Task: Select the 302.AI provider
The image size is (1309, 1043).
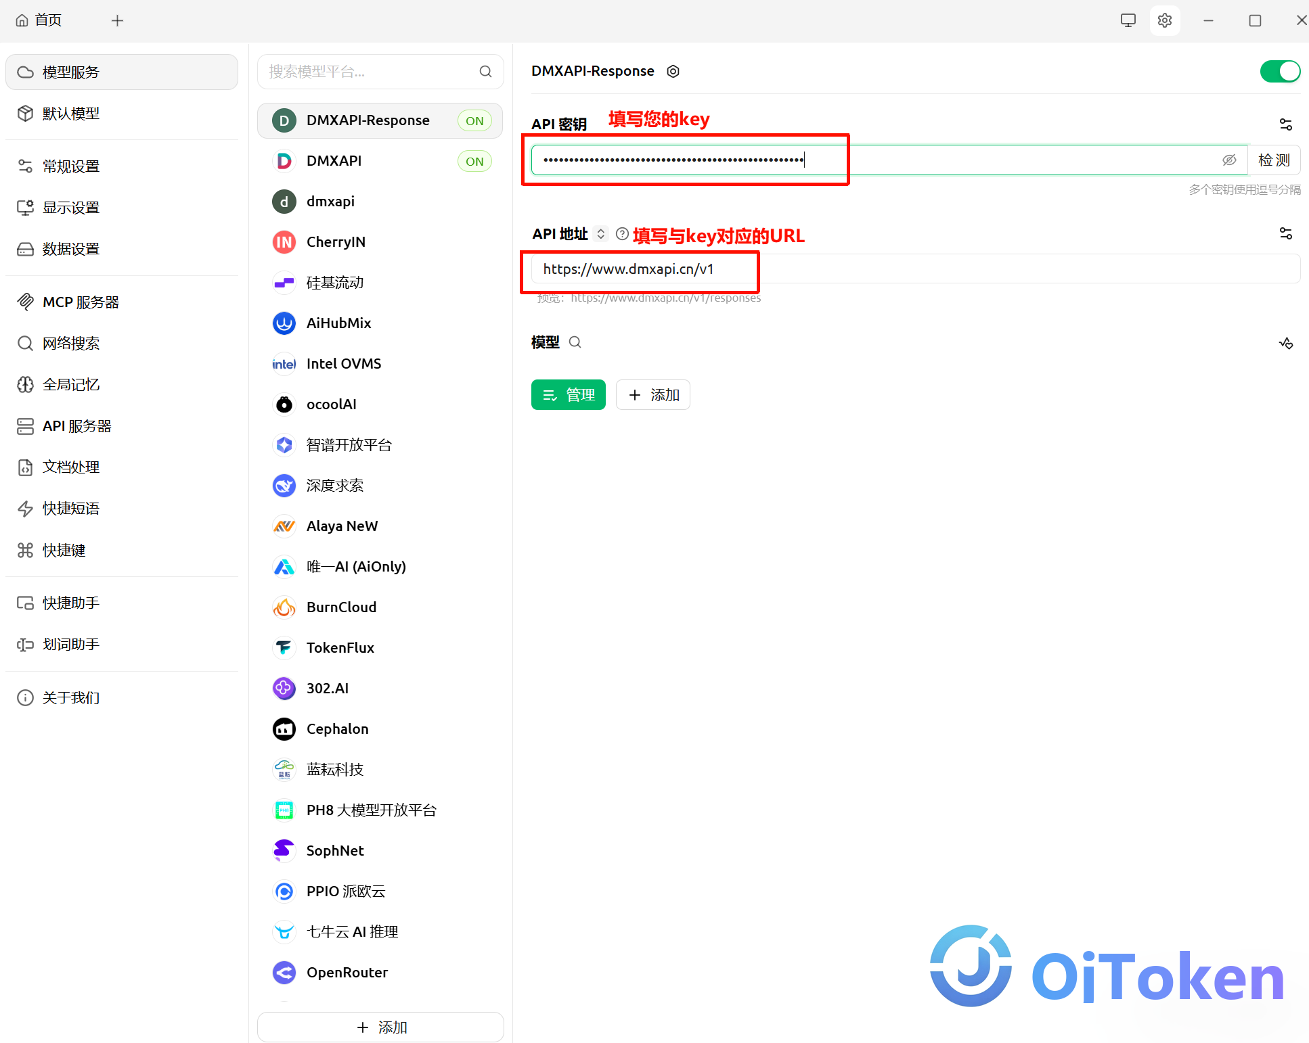Action: (x=380, y=689)
